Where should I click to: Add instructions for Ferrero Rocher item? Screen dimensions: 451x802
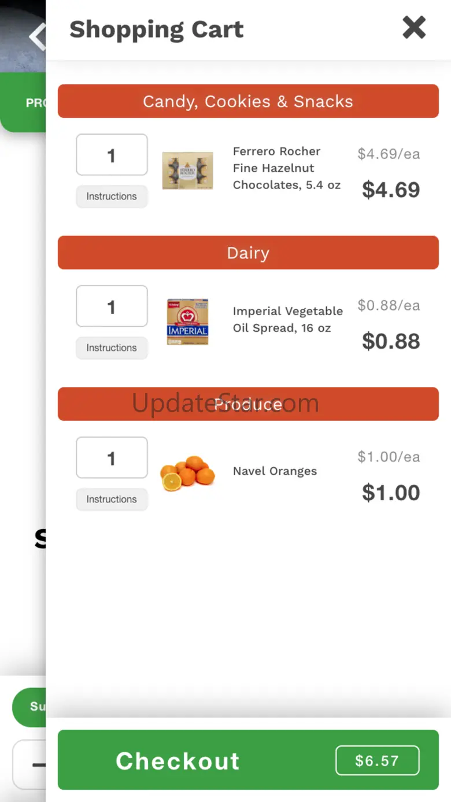click(112, 197)
